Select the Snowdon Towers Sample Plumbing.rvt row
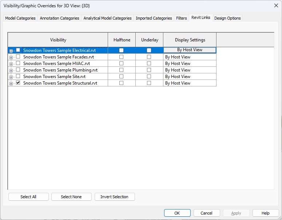Screen dimensions: 282x220 click(x=60, y=70)
